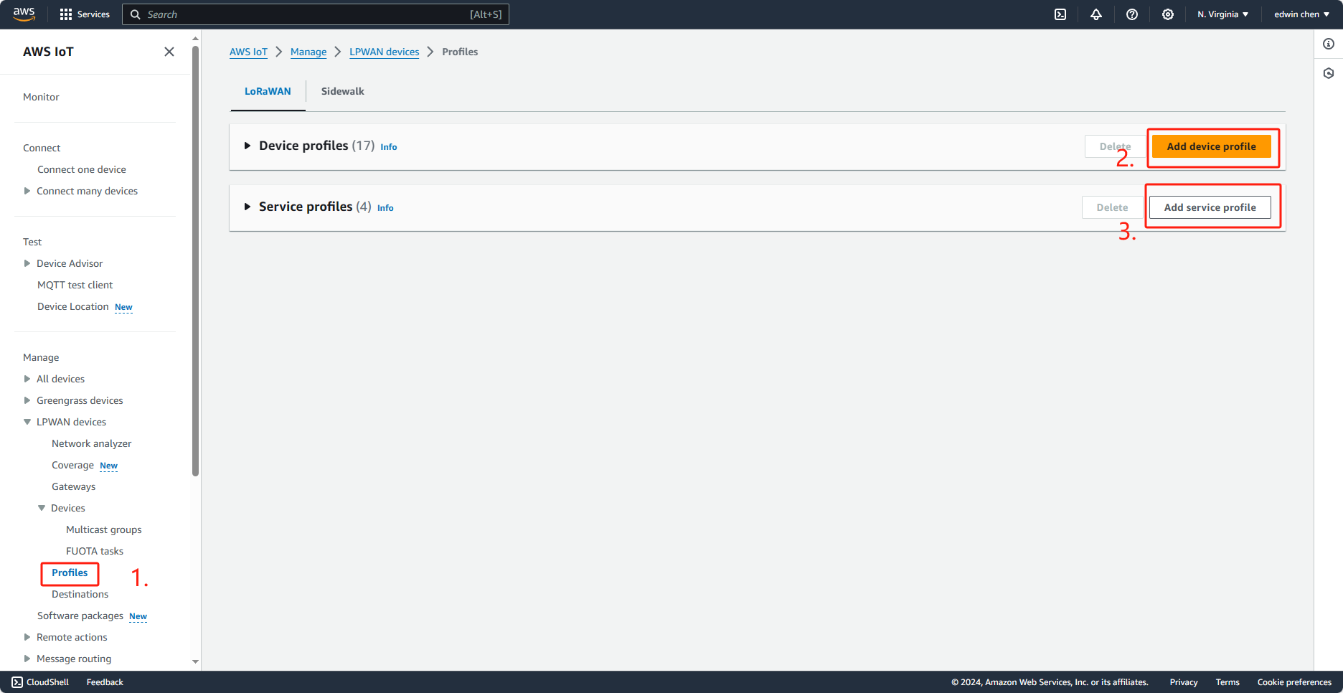The image size is (1343, 693).
Task: Close the AWS IoT navigation panel
Action: [169, 52]
